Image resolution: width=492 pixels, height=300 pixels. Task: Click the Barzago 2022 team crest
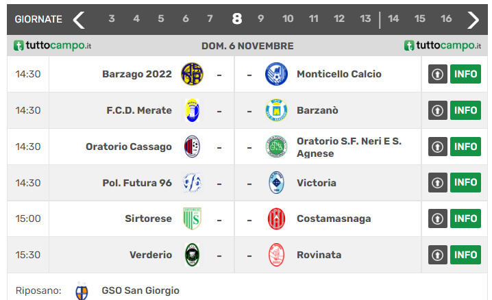click(x=192, y=74)
